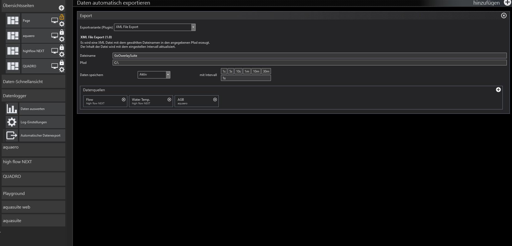Open the QUADRO overview layout icon
512x246 pixels.
coord(13,66)
